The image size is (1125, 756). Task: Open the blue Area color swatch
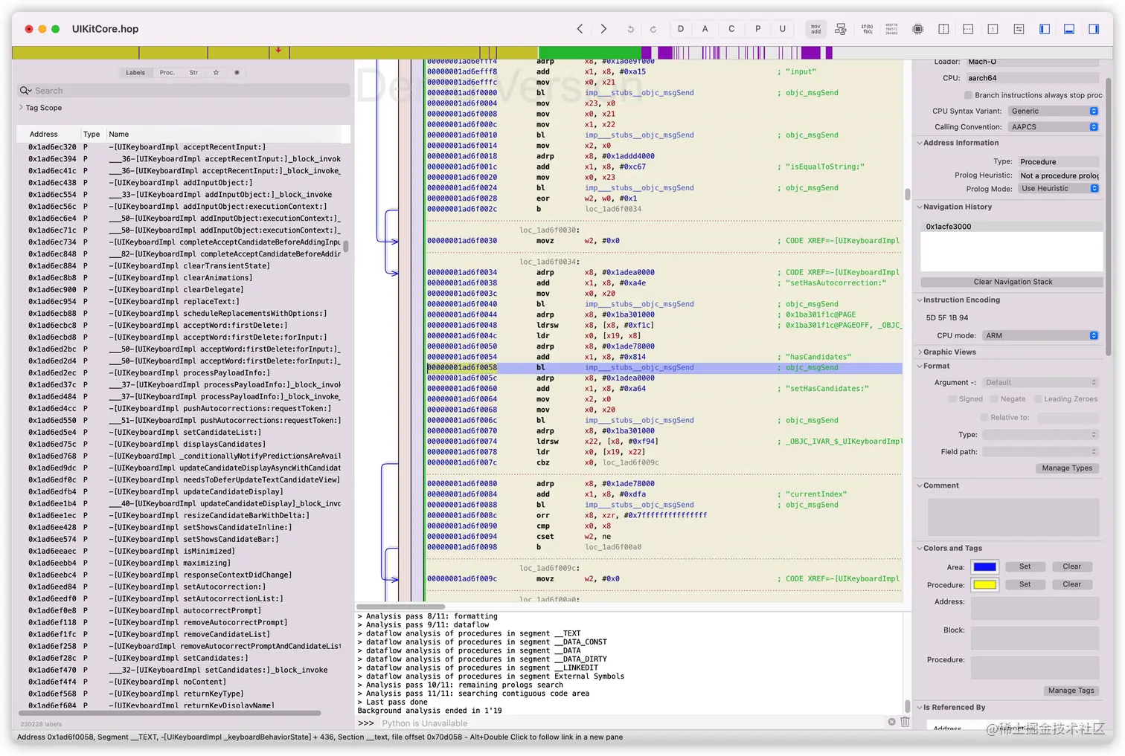click(985, 567)
